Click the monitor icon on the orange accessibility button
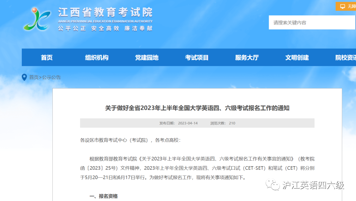This screenshot has width=356, height=201. 342,6
